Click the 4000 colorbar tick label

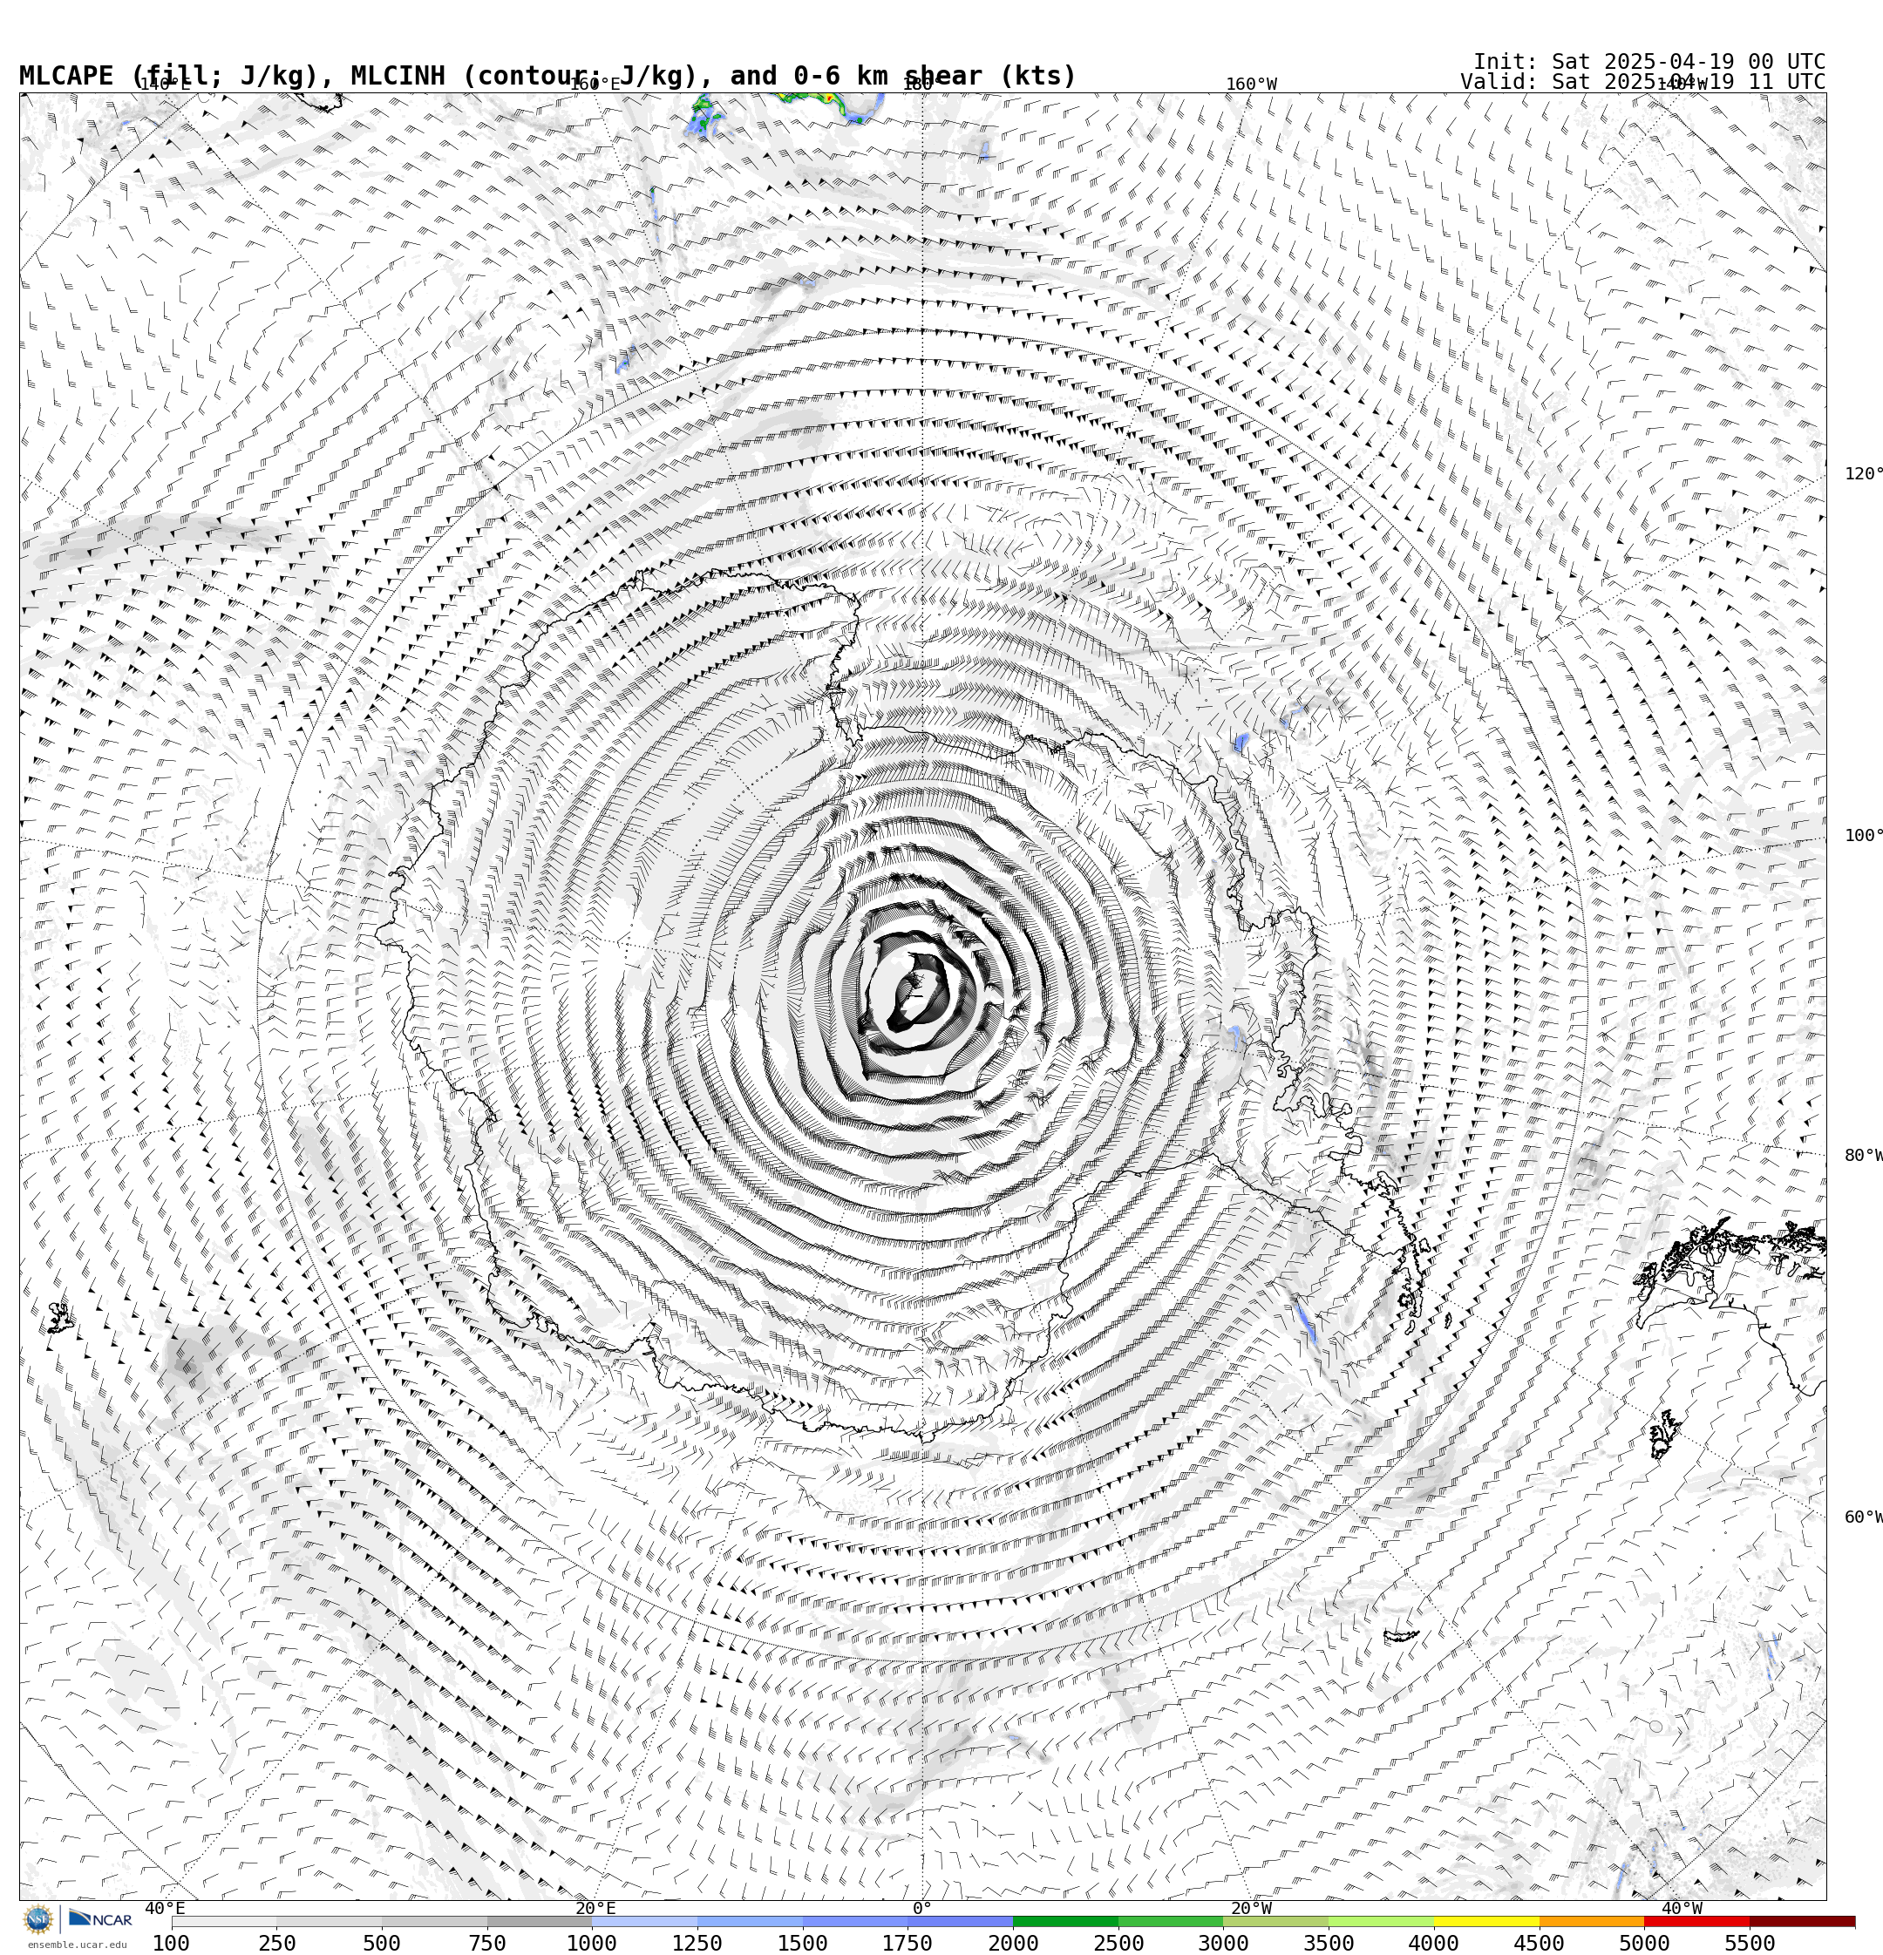point(1434,1943)
